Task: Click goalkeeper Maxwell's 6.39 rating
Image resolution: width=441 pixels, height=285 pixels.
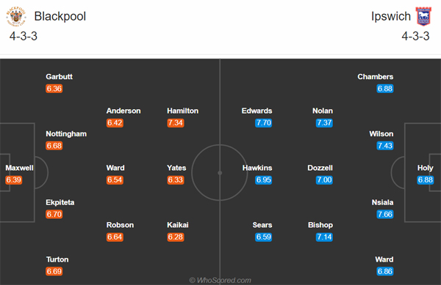Action: (13, 180)
